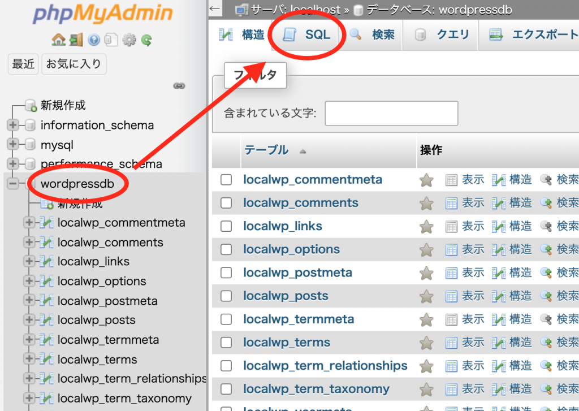Image resolution: width=579 pixels, height=411 pixels.
Task: Click the log out door icon
Action: coord(76,40)
